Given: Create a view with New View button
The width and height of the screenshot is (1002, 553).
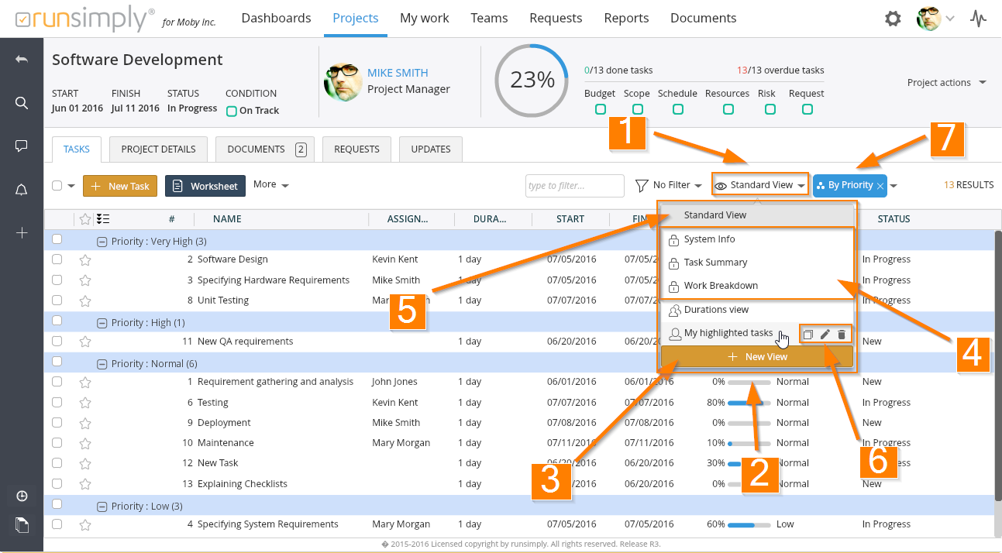Looking at the screenshot, I should (x=757, y=357).
